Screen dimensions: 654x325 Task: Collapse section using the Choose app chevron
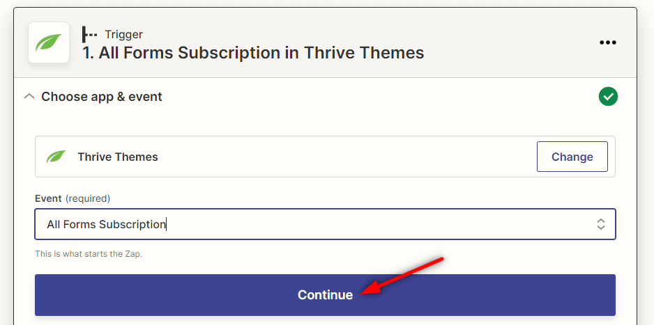[x=29, y=97]
